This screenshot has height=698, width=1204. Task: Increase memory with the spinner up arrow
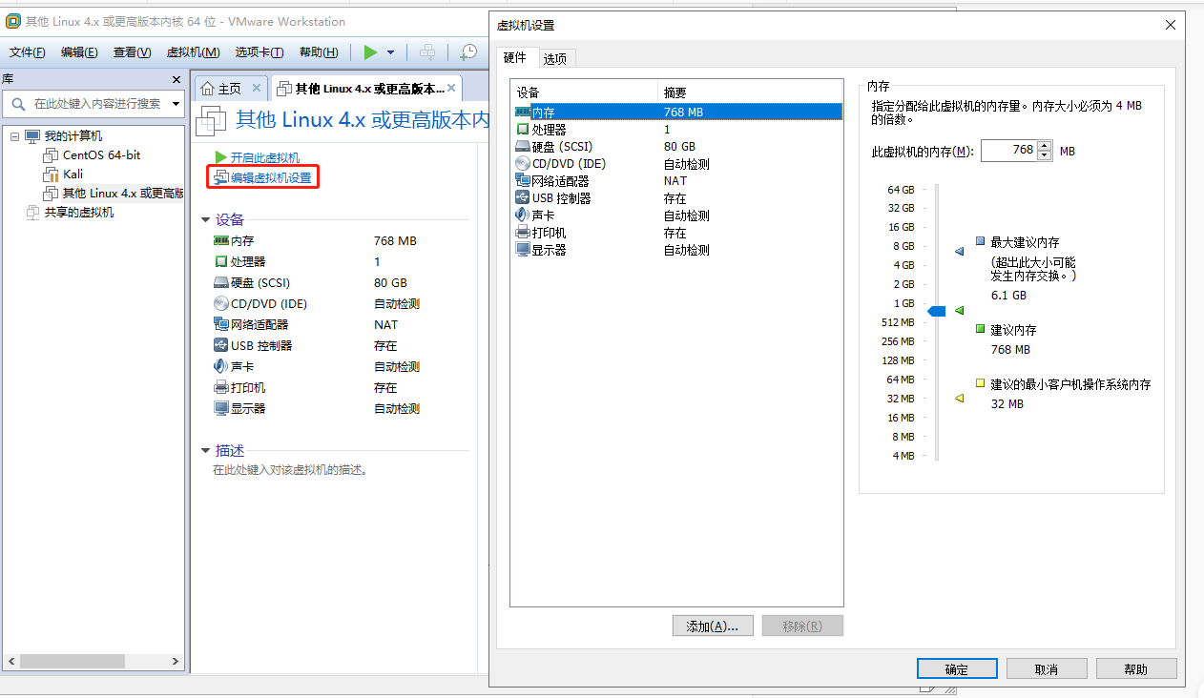(x=1045, y=146)
